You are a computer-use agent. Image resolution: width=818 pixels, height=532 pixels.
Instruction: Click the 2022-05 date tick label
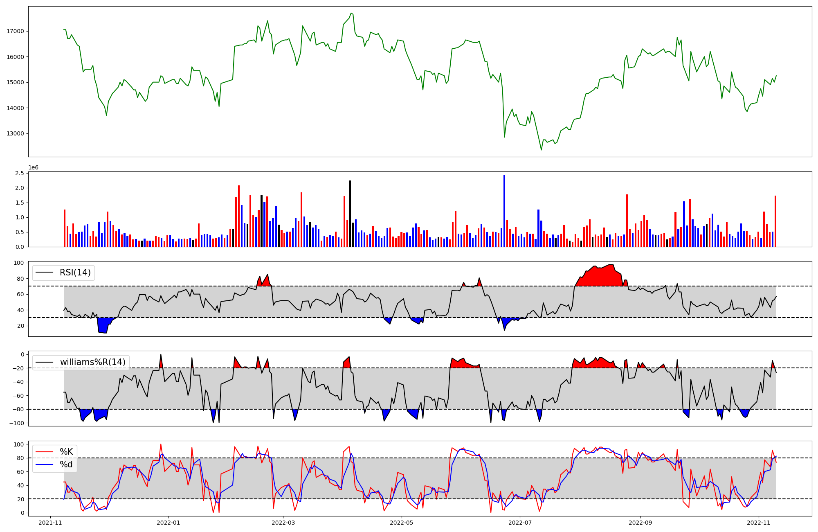point(401,523)
